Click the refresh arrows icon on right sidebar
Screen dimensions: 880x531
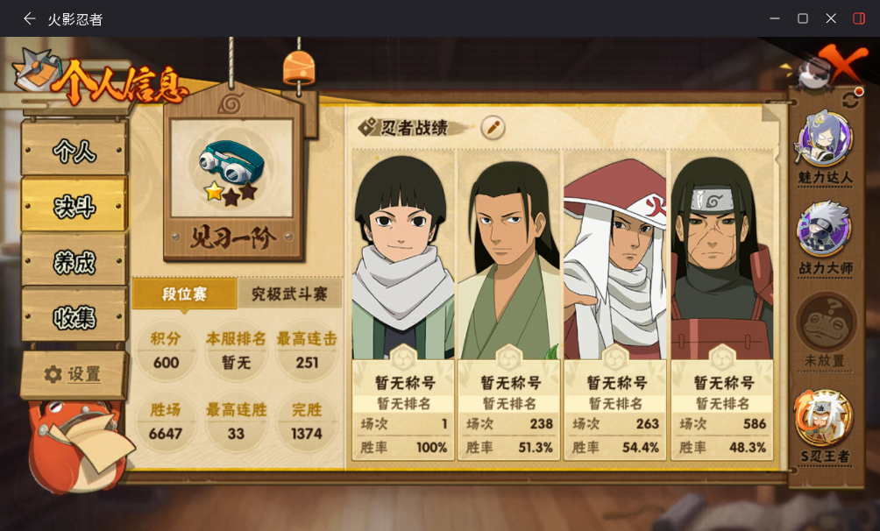[x=850, y=101]
